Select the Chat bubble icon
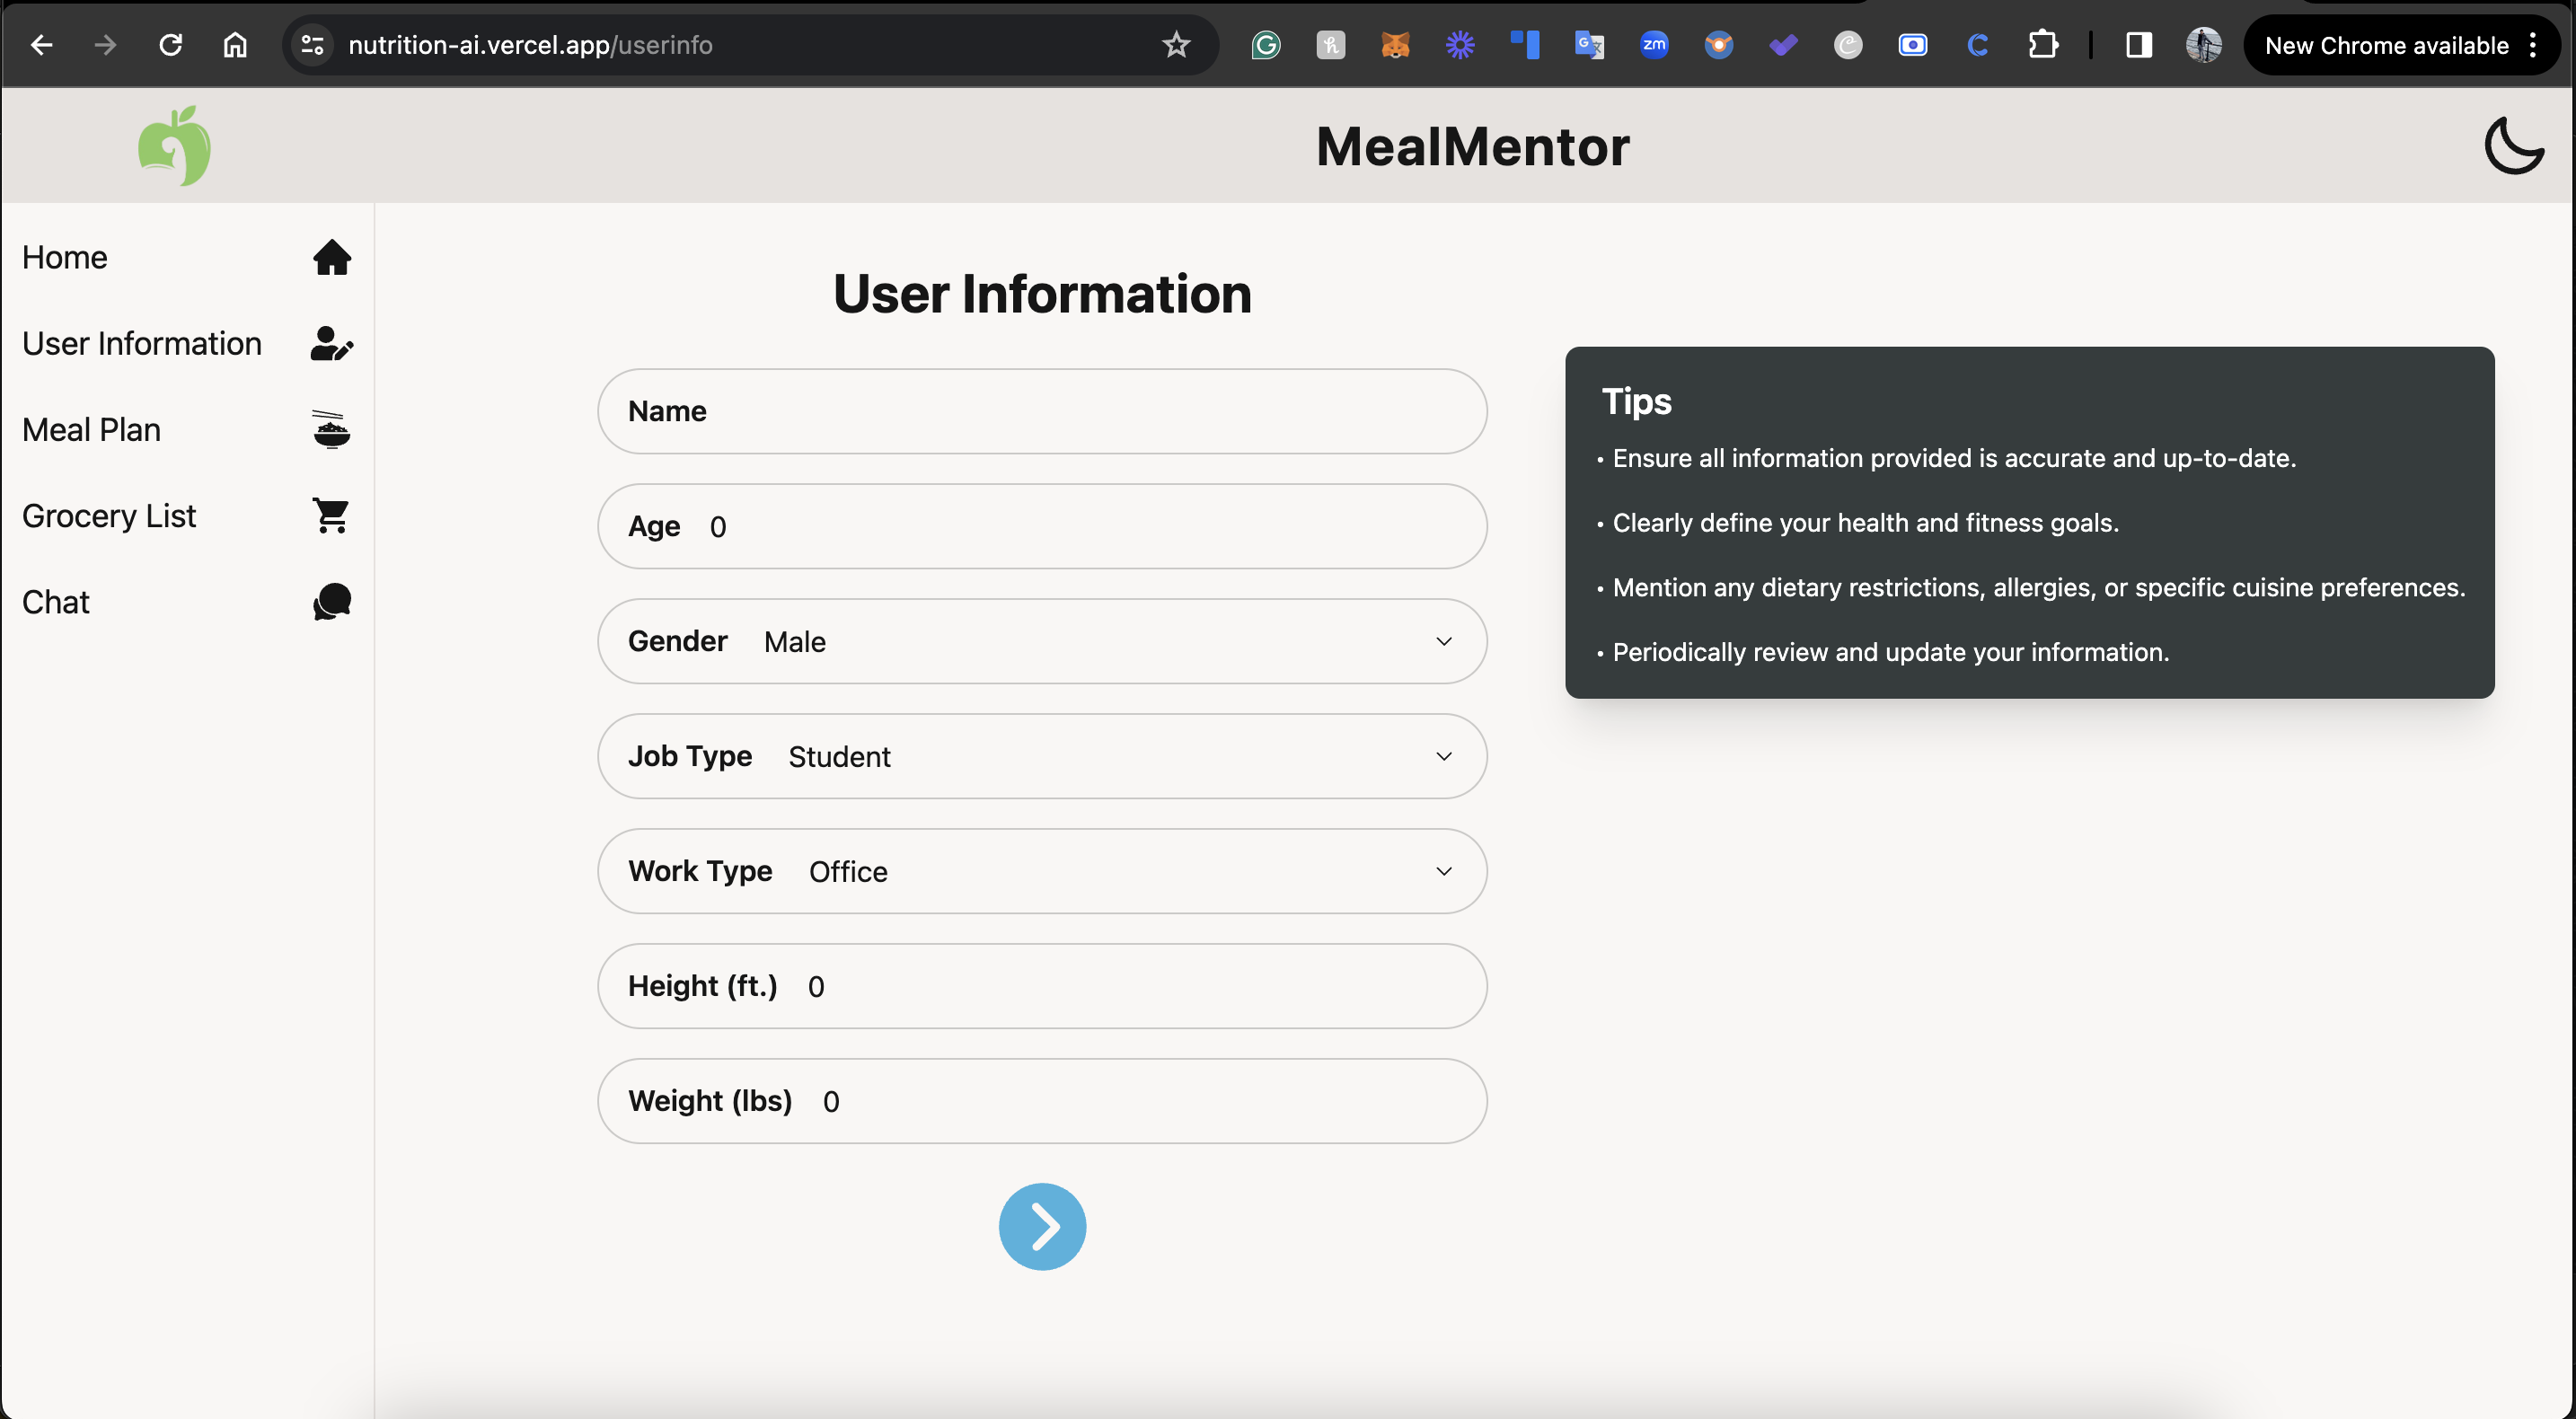This screenshot has width=2576, height=1419. [330, 602]
